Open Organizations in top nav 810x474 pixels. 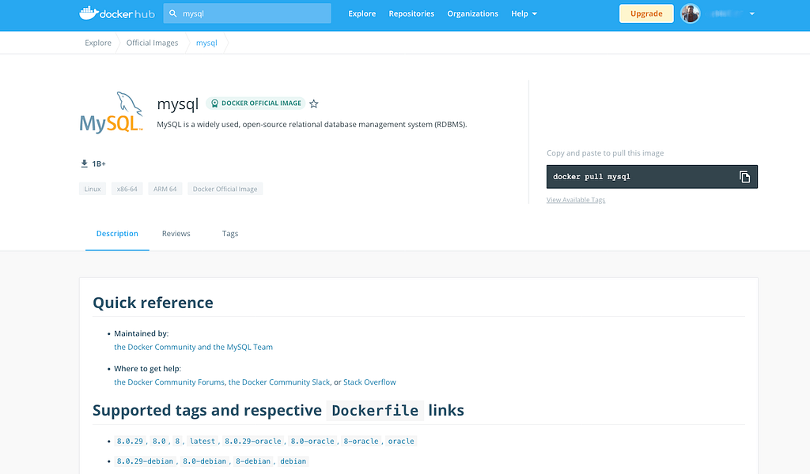[473, 13]
